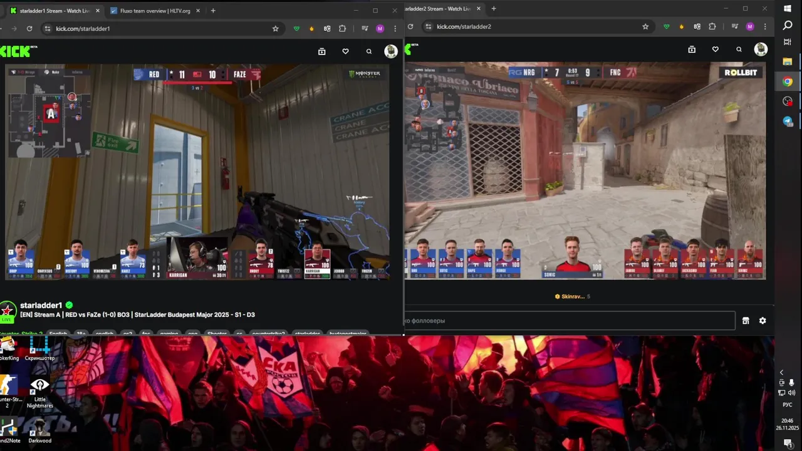
Task: View site info for kick.com/starladder2
Action: pyautogui.click(x=429, y=26)
